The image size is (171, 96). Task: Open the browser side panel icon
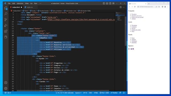[x=162, y=7]
